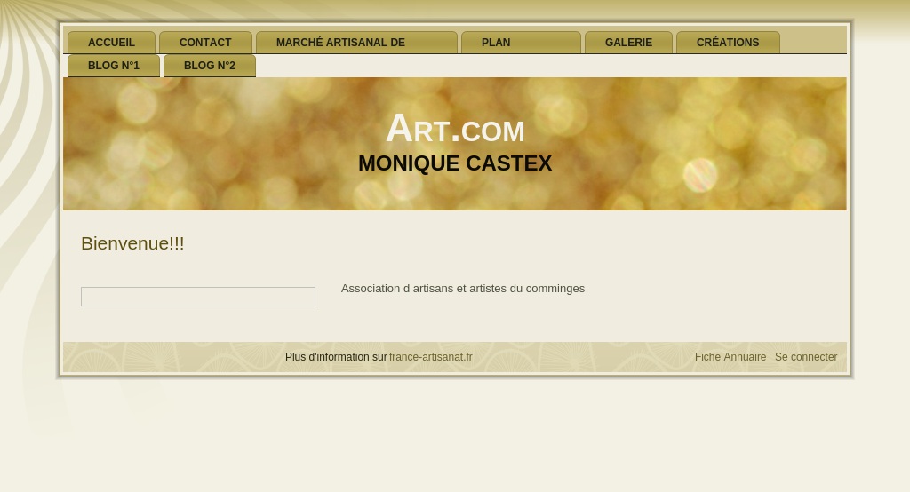Click the Art.com site title

pyautogui.click(x=455, y=128)
